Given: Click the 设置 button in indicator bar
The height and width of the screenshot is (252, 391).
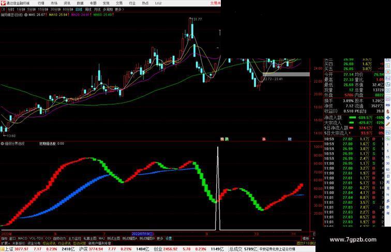Looking at the screenshot, I should click(x=169, y=239).
